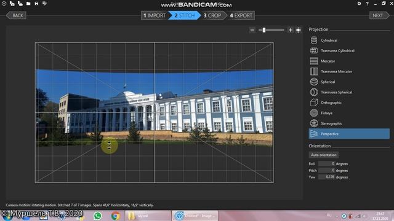The height and width of the screenshot is (221, 394).
Task: Click the stitched panorama preview image
Action: point(155,108)
